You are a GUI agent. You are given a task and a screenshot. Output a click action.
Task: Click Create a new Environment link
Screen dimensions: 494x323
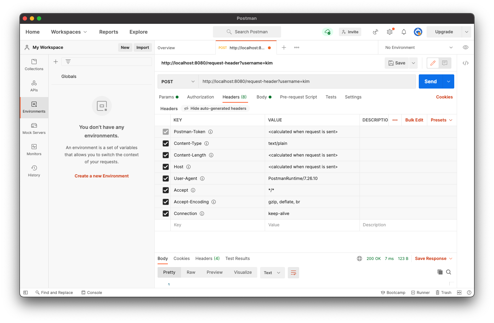101,176
